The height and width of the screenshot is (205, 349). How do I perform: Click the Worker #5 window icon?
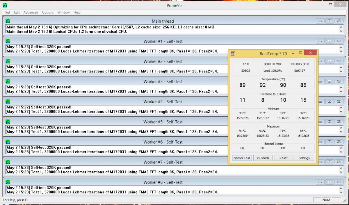coord(8,122)
